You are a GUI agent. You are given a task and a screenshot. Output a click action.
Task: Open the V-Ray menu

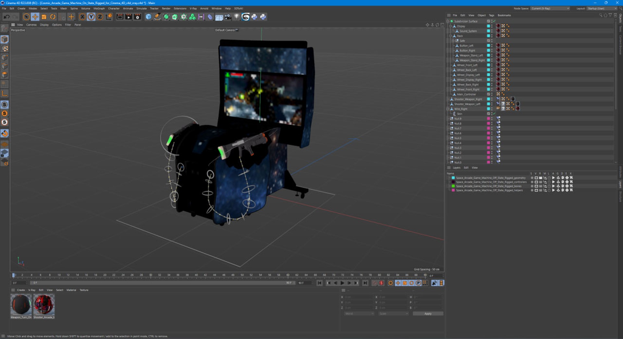193,8
